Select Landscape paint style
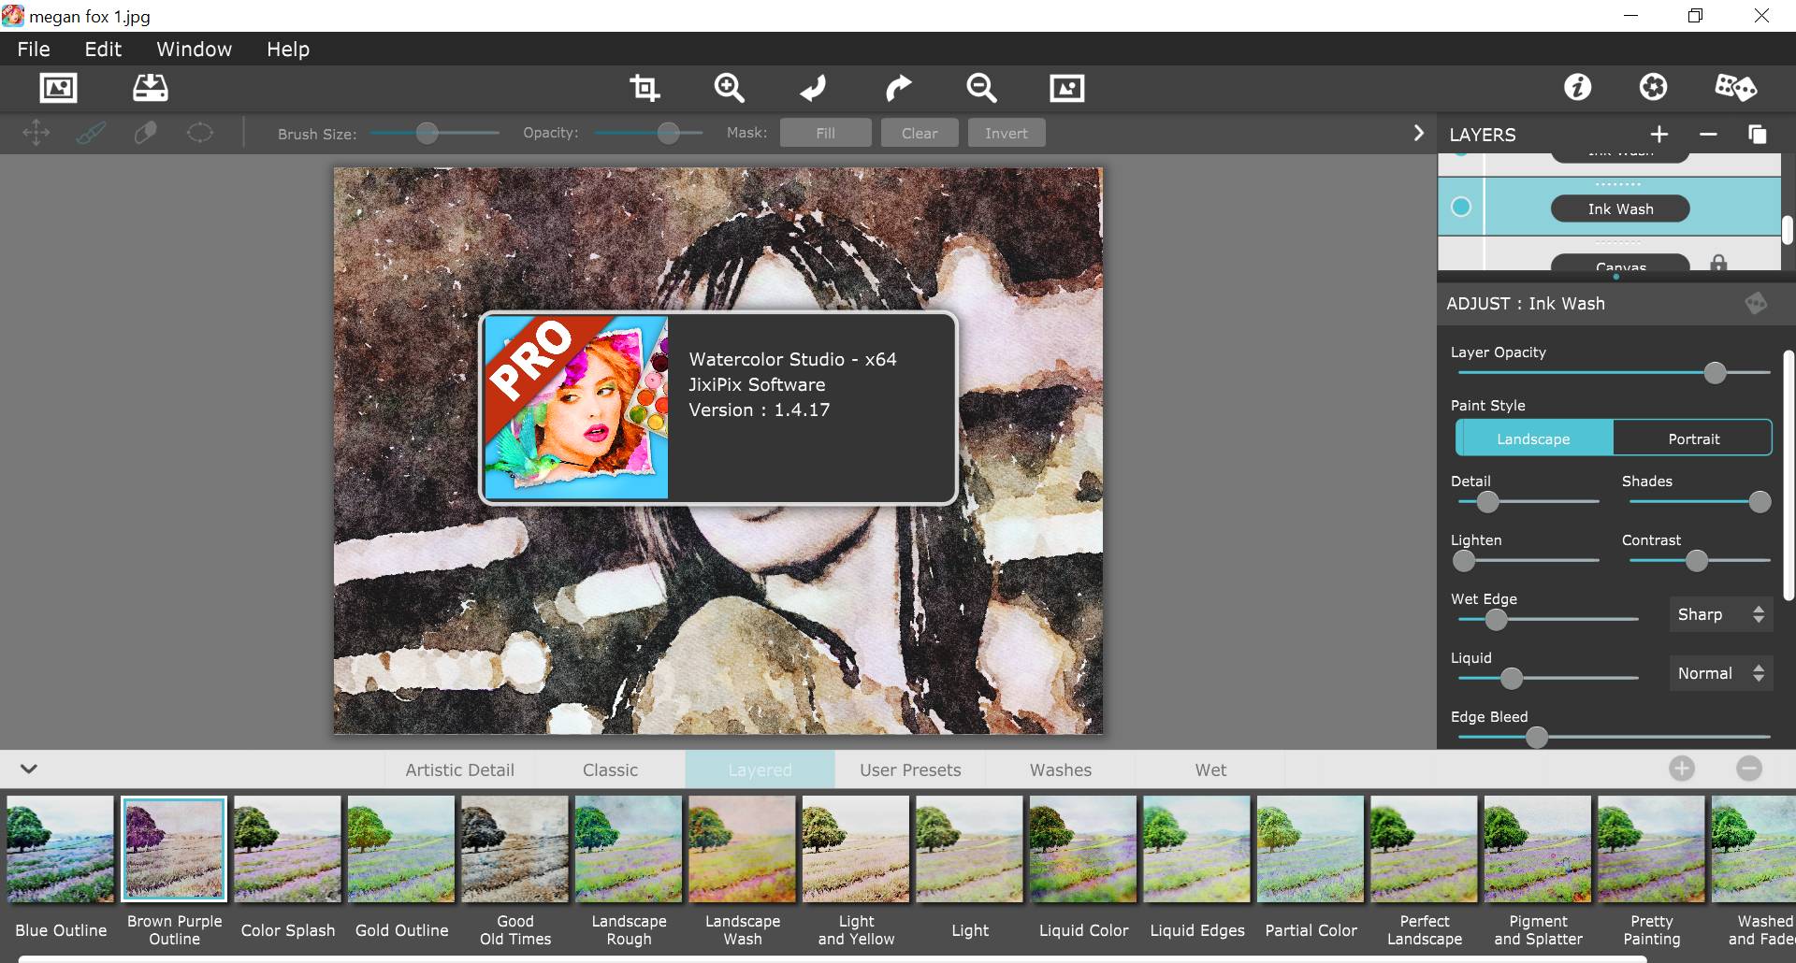The width and height of the screenshot is (1796, 963). click(x=1533, y=438)
